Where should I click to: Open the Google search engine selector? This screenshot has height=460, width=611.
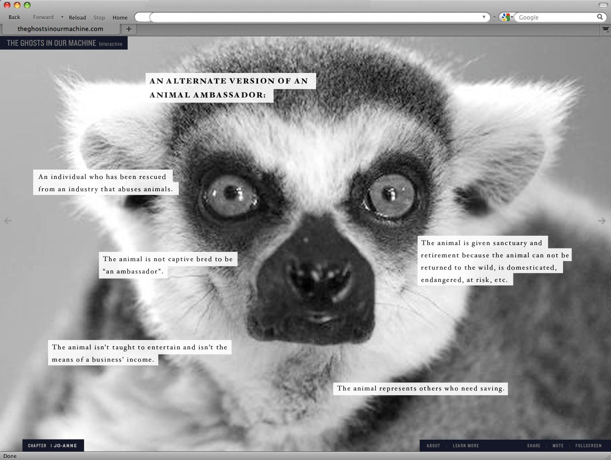[x=507, y=17]
